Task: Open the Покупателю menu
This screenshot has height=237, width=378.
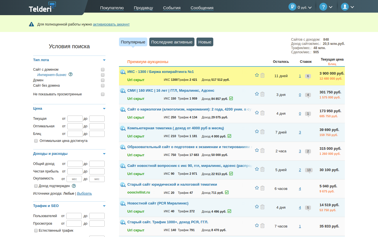Action: coord(112,8)
